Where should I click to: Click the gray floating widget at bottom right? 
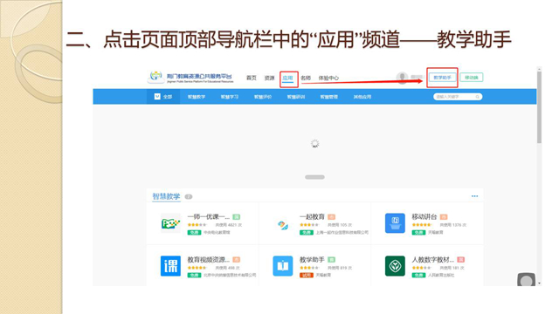[x=526, y=280]
